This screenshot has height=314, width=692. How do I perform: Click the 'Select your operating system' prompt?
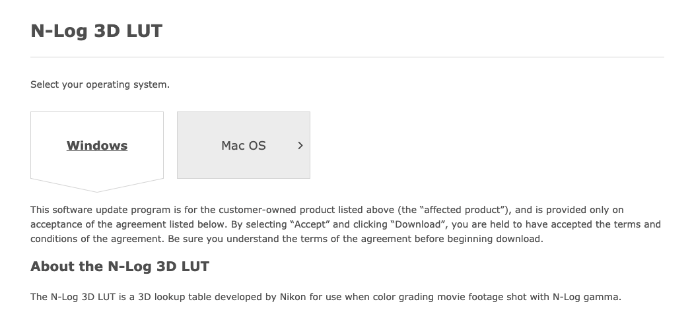click(100, 84)
